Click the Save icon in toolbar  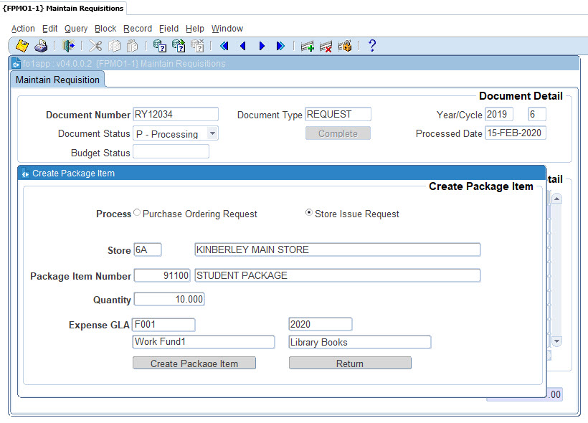click(22, 46)
